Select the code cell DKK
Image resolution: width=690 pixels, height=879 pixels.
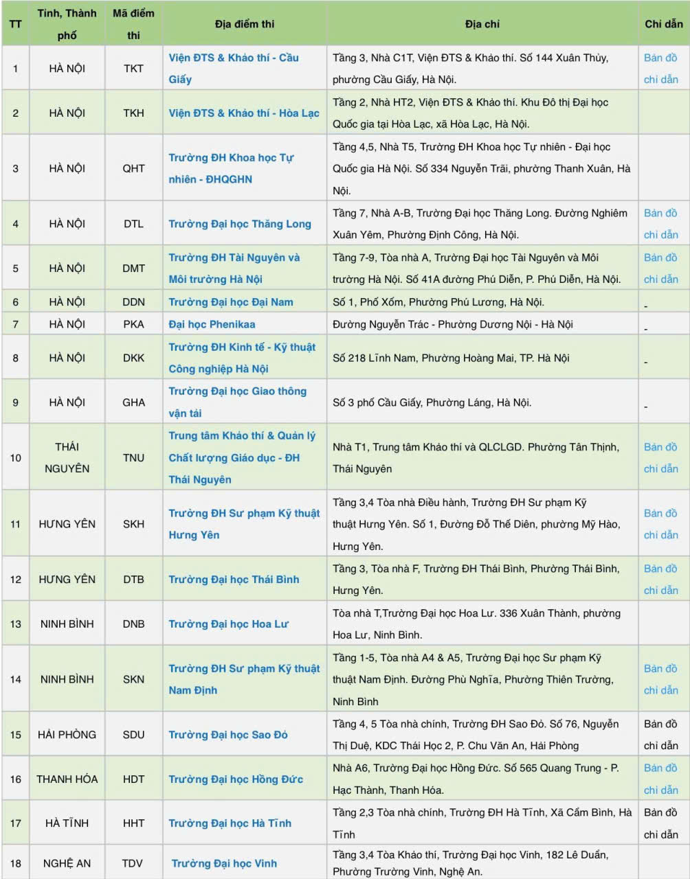pos(134,358)
